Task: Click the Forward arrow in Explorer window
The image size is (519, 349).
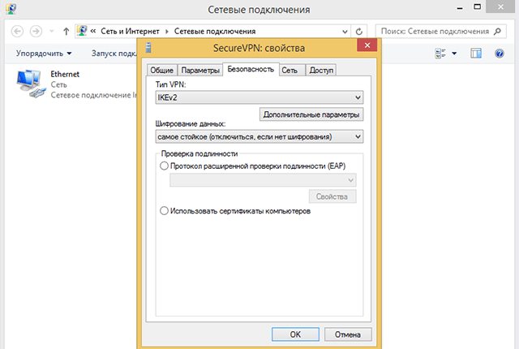Action: [36, 32]
